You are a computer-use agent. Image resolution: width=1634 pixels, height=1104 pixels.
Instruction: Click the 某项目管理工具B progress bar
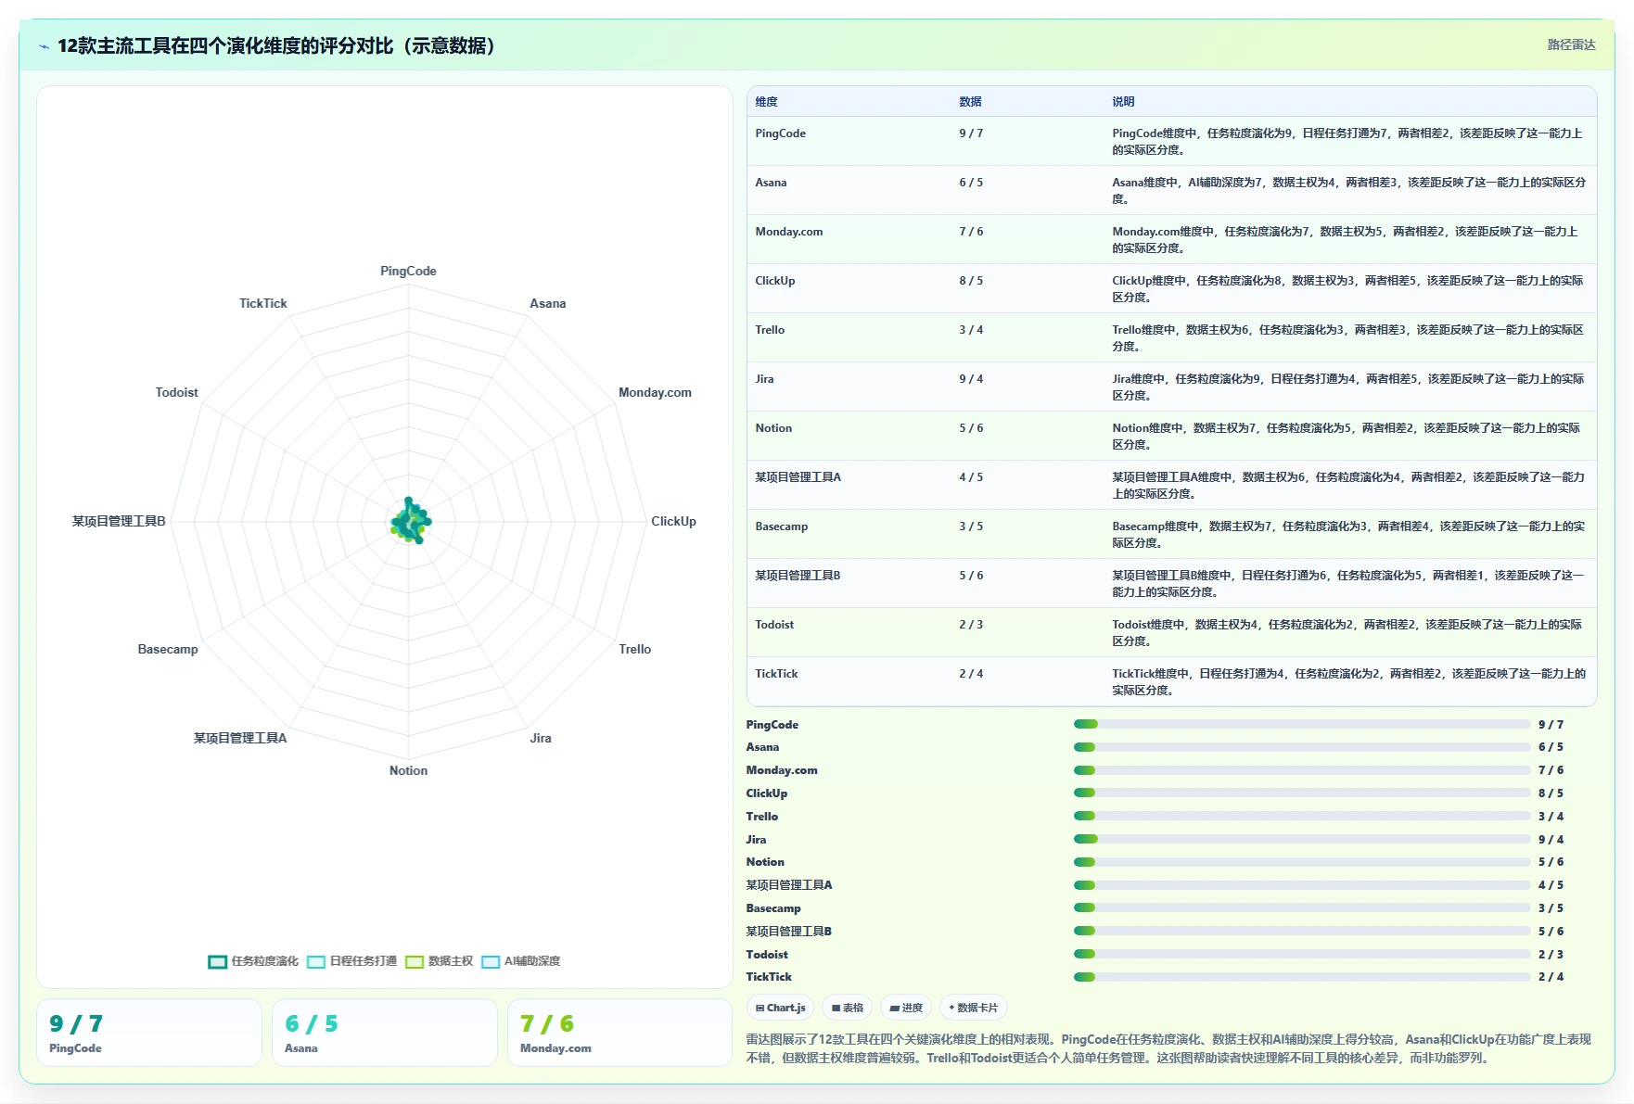[x=1302, y=931]
